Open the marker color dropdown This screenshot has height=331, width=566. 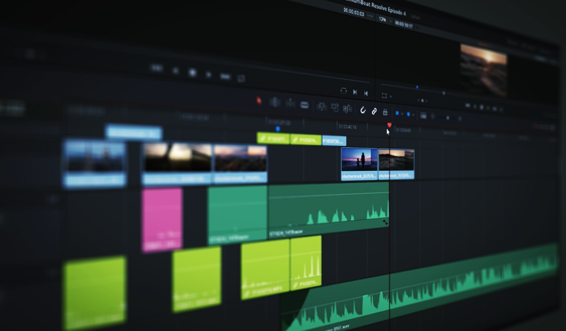[412, 114]
